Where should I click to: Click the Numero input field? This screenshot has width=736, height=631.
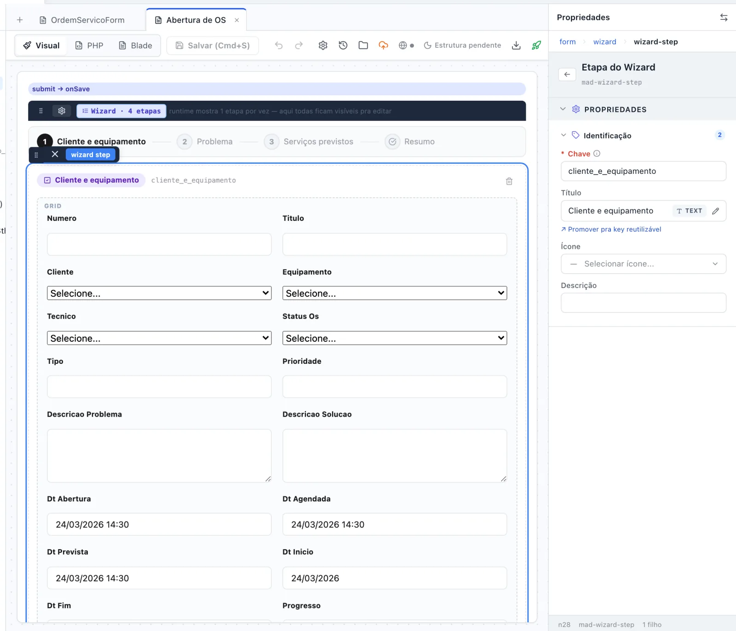[x=159, y=244]
